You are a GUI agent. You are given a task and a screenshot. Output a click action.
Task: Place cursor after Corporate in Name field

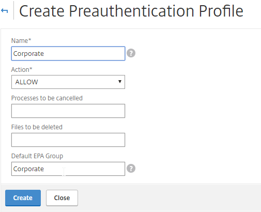(x=44, y=54)
